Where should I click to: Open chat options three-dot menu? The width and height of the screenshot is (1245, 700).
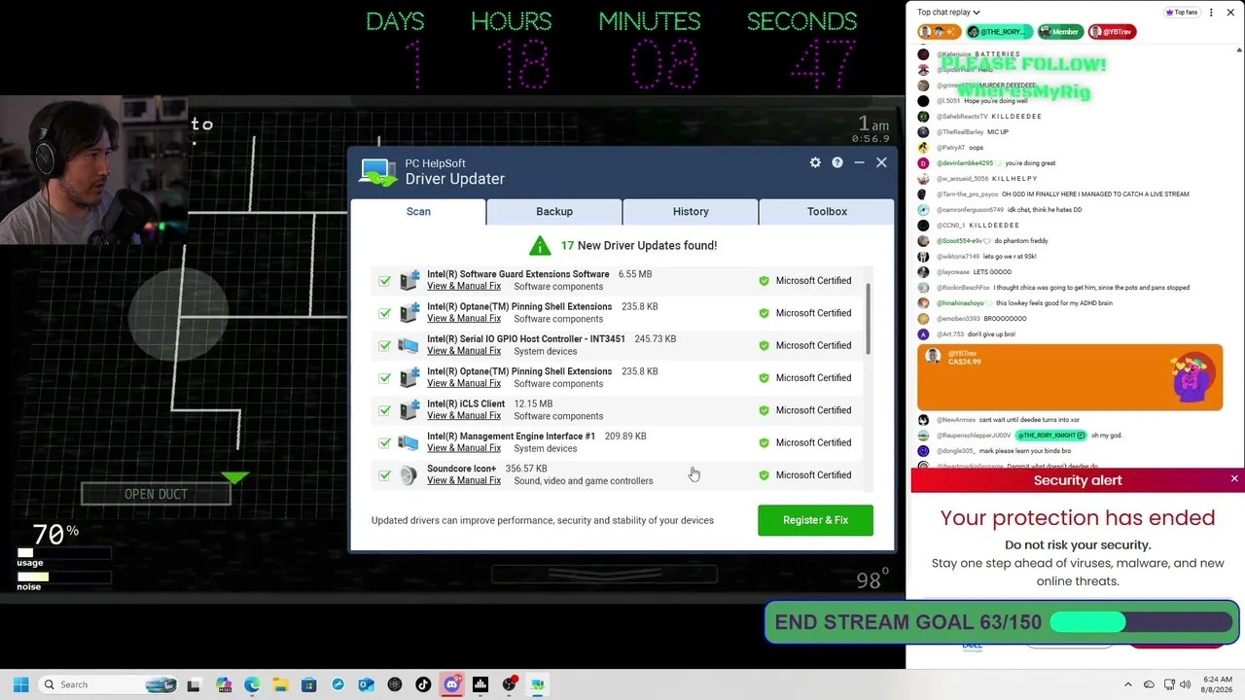coord(1211,13)
